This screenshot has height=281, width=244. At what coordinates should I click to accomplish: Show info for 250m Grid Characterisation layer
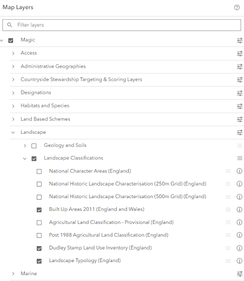click(x=239, y=184)
